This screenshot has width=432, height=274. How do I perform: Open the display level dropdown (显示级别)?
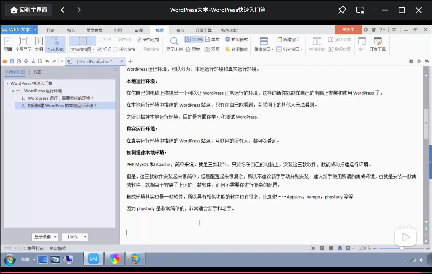coord(45,237)
